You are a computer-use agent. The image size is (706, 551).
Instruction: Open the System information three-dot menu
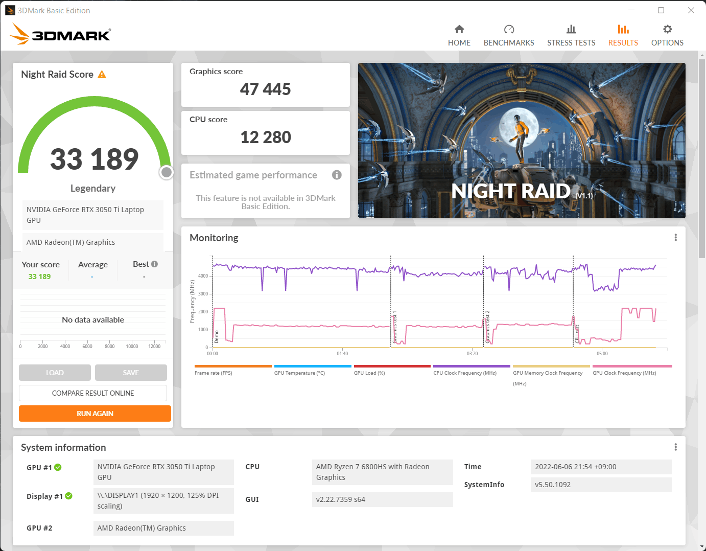coord(675,447)
